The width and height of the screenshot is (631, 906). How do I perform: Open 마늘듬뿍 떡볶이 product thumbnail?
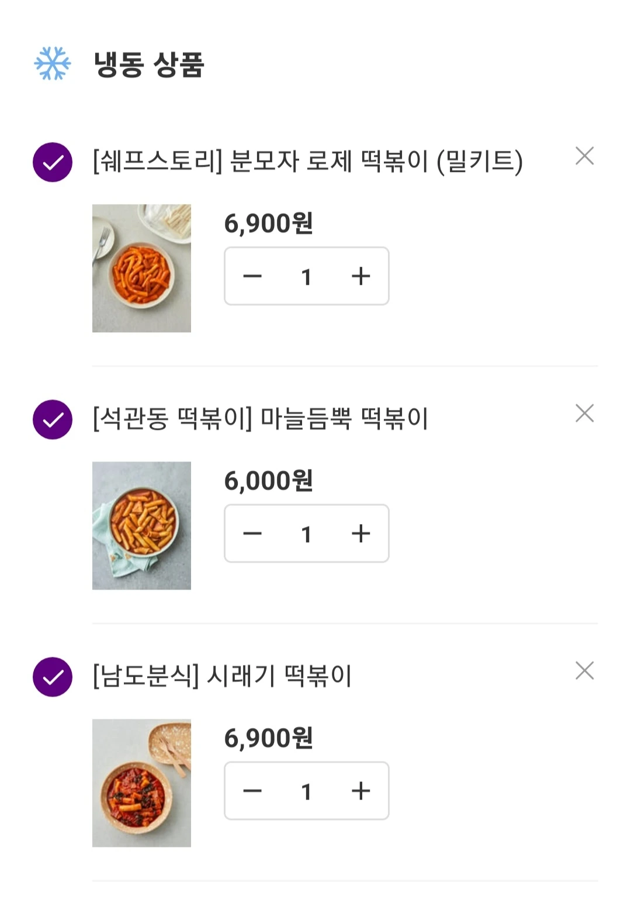141,526
